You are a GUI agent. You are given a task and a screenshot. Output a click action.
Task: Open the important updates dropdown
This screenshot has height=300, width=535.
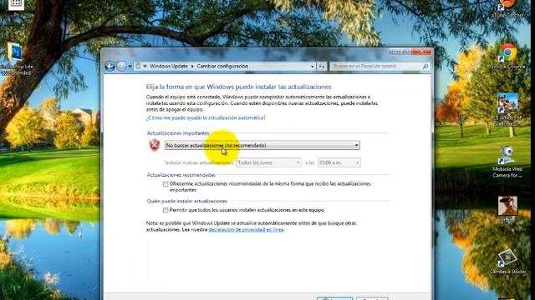[x=262, y=145]
